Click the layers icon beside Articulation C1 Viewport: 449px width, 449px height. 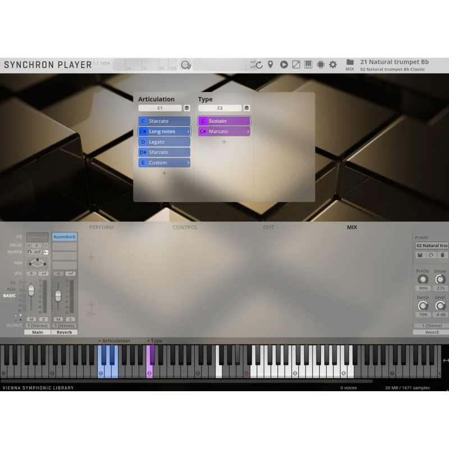187,108
